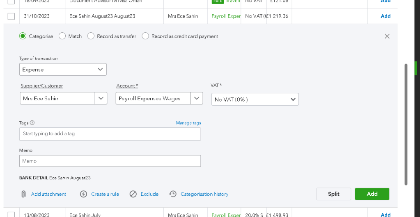Image resolution: width=420 pixels, height=217 pixels.
Task: Click the exclude circle-slash icon
Action: (x=133, y=194)
